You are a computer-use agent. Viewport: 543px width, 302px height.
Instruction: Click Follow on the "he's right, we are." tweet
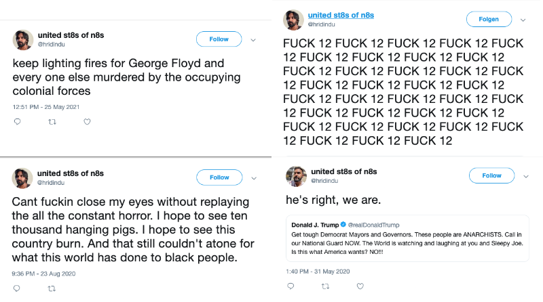coord(491,175)
